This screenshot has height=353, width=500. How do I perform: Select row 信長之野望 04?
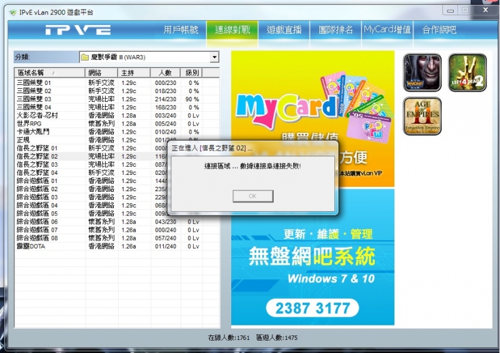pos(117,173)
